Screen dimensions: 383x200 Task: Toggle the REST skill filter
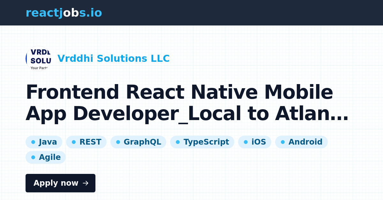(86, 142)
